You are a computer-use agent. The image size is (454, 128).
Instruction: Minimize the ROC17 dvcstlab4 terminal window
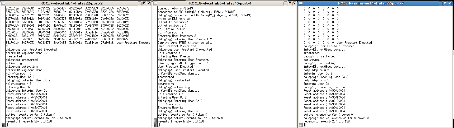coord(140,3)
